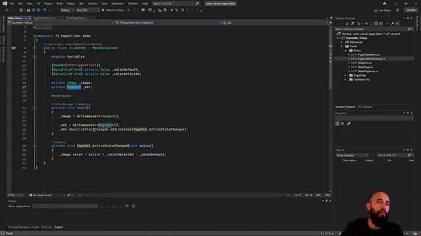Click the highlighted PageDot type on line 17
421x236 pixels.
(74, 87)
